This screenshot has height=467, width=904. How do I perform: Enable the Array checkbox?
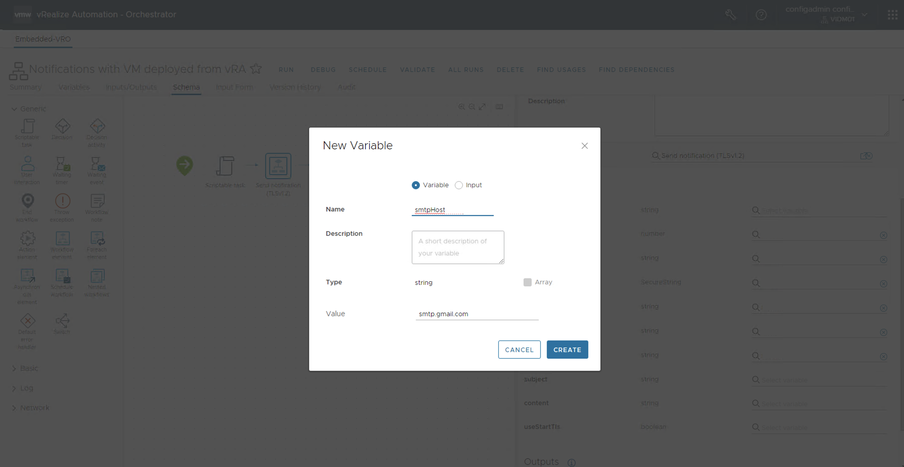click(527, 282)
